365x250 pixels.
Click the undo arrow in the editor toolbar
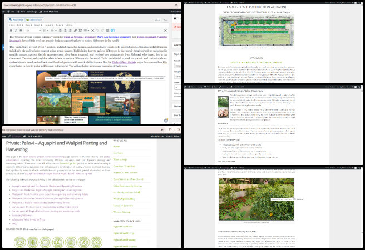[98, 31]
